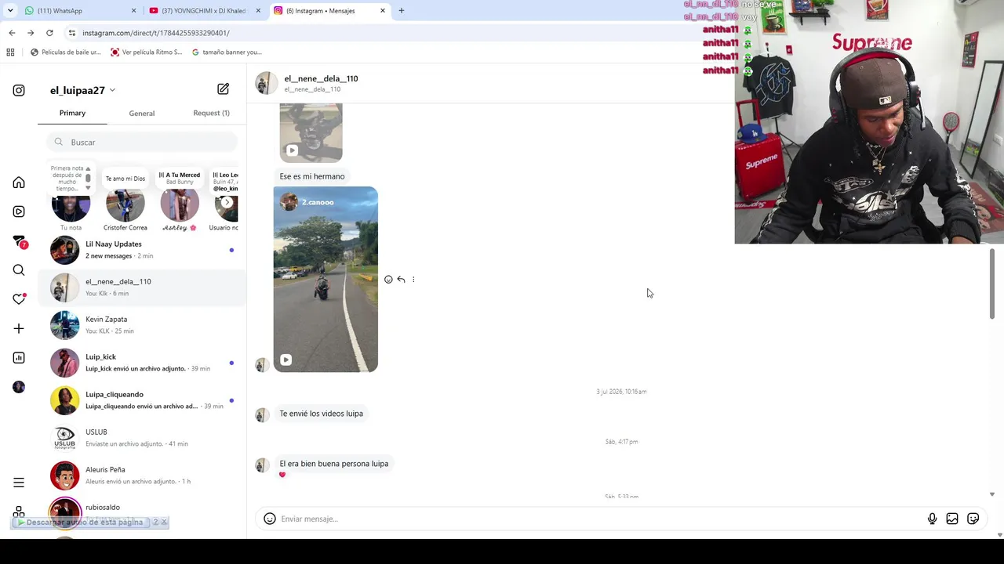Switch to the WhatsApp browser tab
Viewport: 1004px width, 564px height.
[x=78, y=11]
